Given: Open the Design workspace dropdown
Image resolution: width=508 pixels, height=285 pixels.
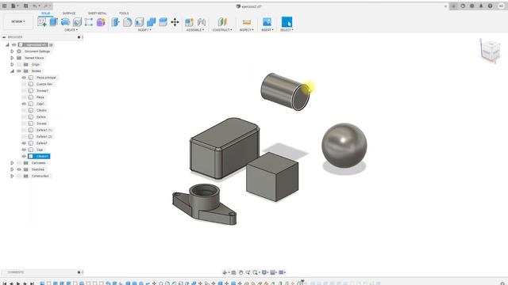Looking at the screenshot, I should pos(18,21).
